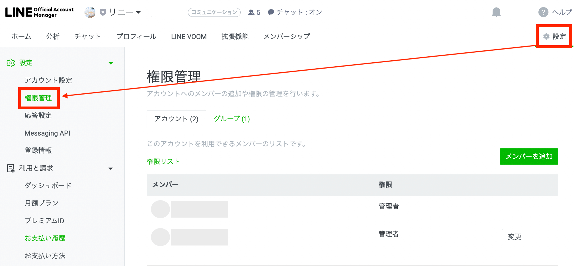The image size is (574, 266).
Task: Click the first member's avatar thumbnail
Action: pos(160,209)
